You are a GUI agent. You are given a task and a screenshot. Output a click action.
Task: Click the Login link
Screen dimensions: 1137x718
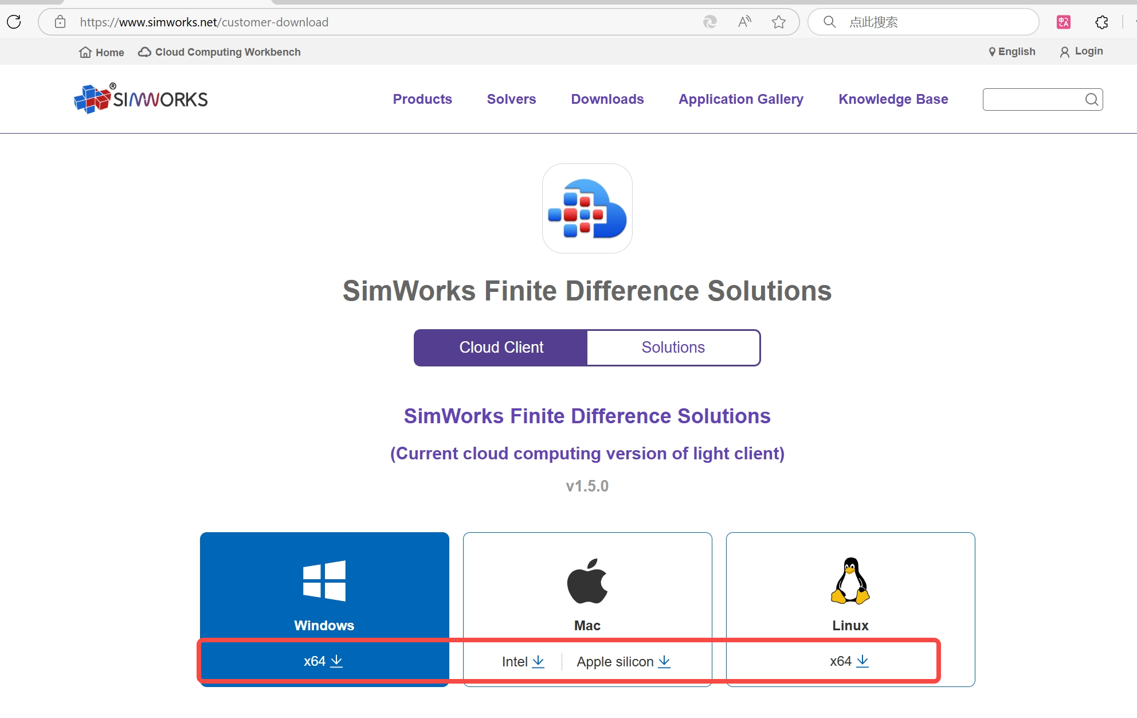pos(1081,52)
